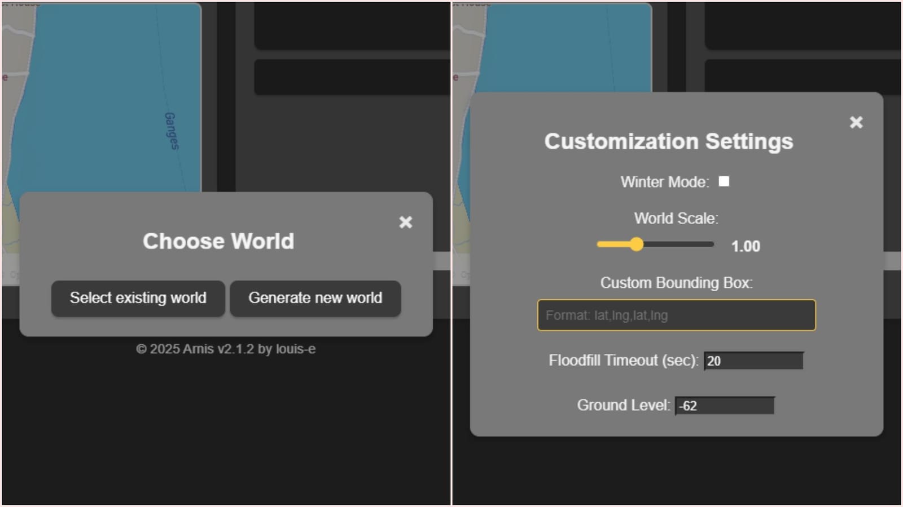Click the World Scale slider handle

[636, 244]
